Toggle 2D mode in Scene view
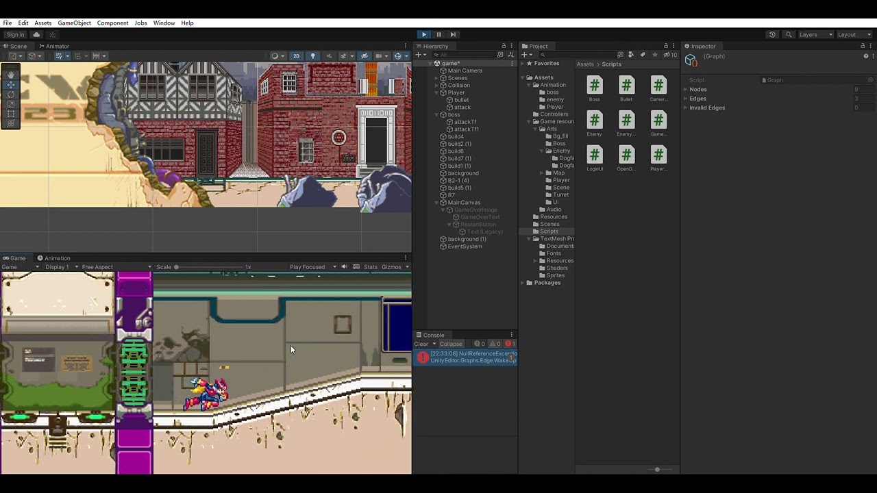 [x=296, y=56]
